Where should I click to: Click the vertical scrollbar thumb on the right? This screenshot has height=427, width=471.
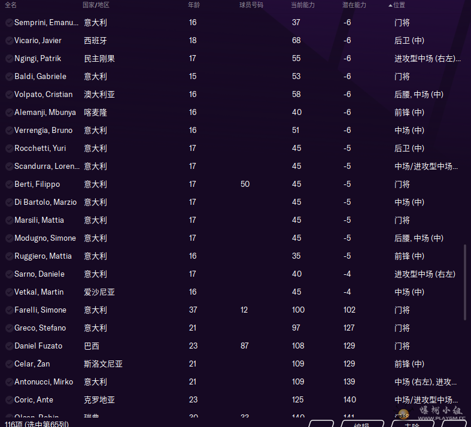pos(465,282)
